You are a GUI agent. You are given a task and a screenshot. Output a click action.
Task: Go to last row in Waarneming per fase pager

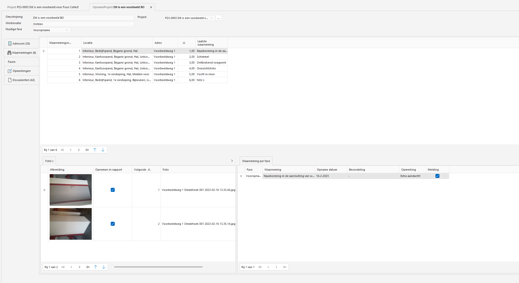point(284,267)
